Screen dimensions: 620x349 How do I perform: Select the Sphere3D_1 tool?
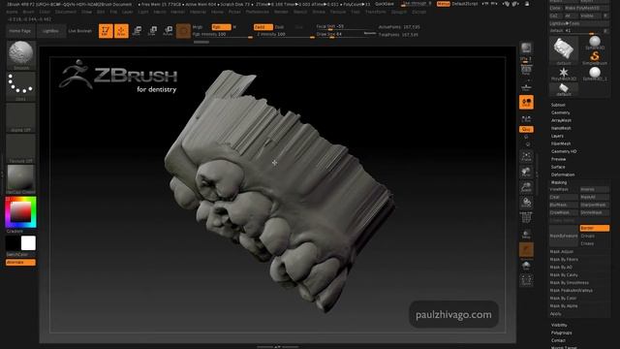[595, 74]
